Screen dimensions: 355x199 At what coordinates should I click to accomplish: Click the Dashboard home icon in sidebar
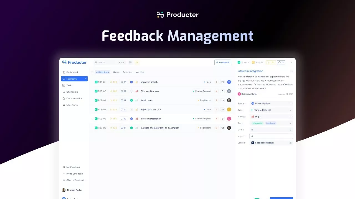pos(64,72)
